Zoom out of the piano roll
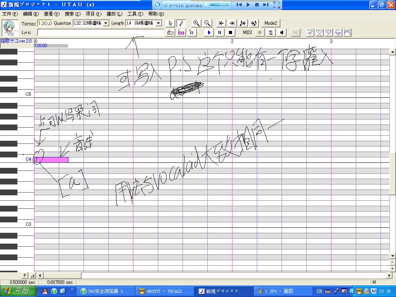This screenshot has height=297, width=396. coord(207,23)
